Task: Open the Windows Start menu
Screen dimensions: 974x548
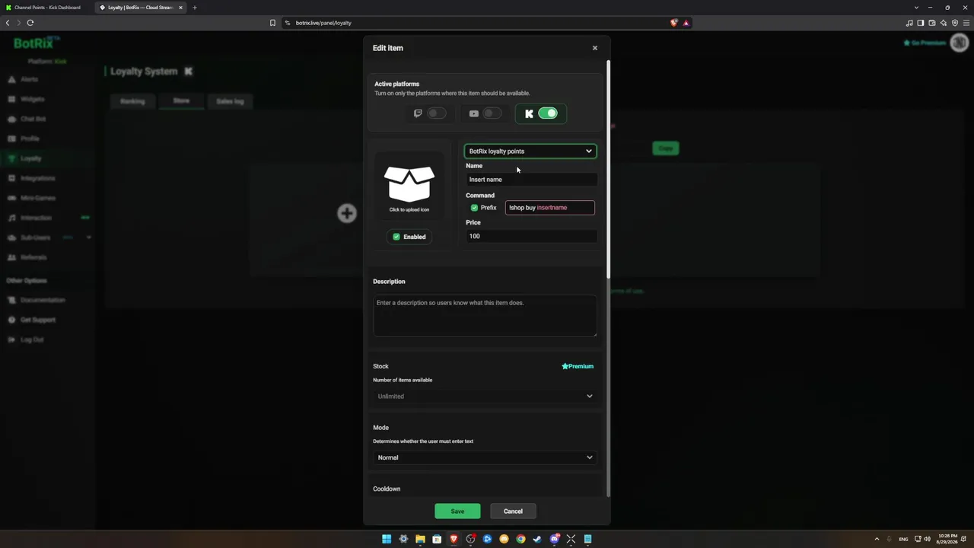Action: (x=387, y=539)
